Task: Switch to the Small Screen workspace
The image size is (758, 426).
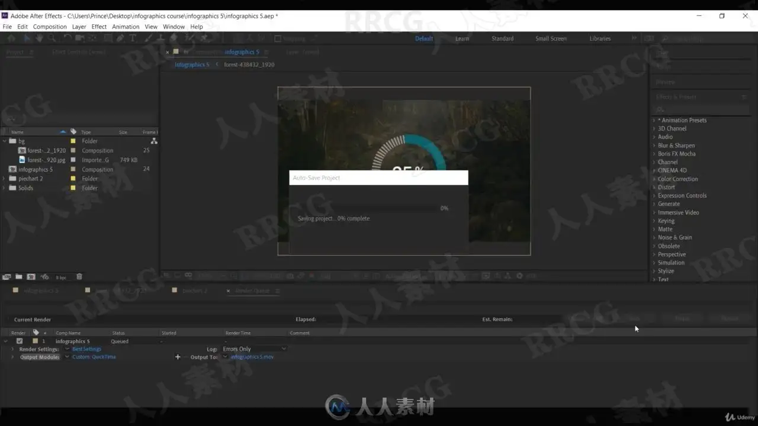Action: 551,38
